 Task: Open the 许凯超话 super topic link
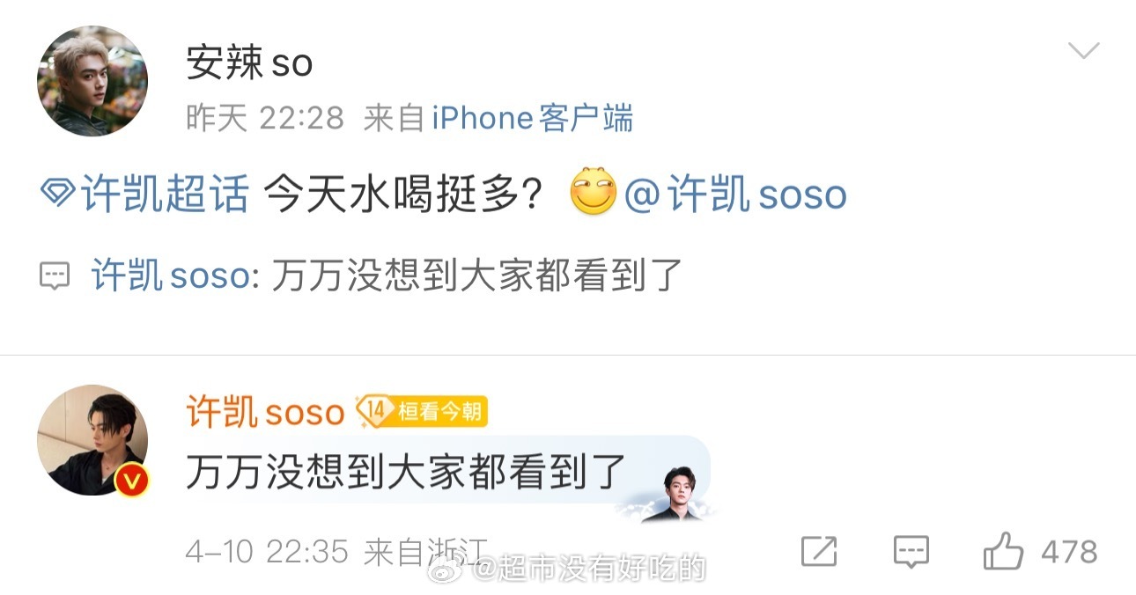(166, 195)
